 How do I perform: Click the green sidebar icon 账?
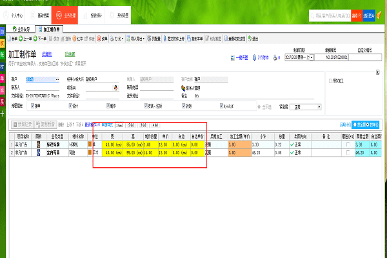[2, 55]
